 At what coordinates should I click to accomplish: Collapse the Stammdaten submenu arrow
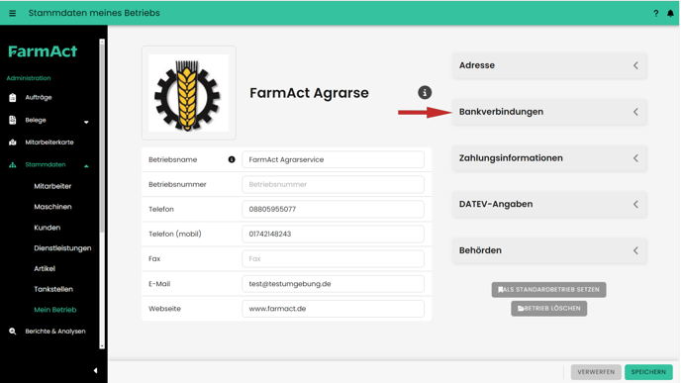tap(86, 166)
